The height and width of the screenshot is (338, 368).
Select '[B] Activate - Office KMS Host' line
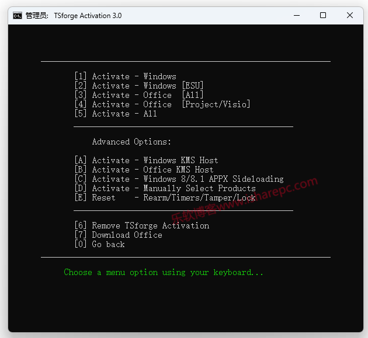click(x=144, y=170)
